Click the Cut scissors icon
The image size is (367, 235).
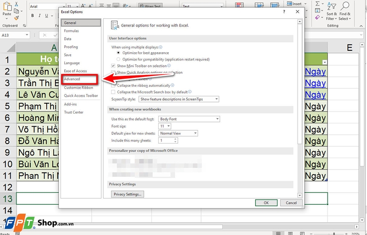click(x=17, y=4)
